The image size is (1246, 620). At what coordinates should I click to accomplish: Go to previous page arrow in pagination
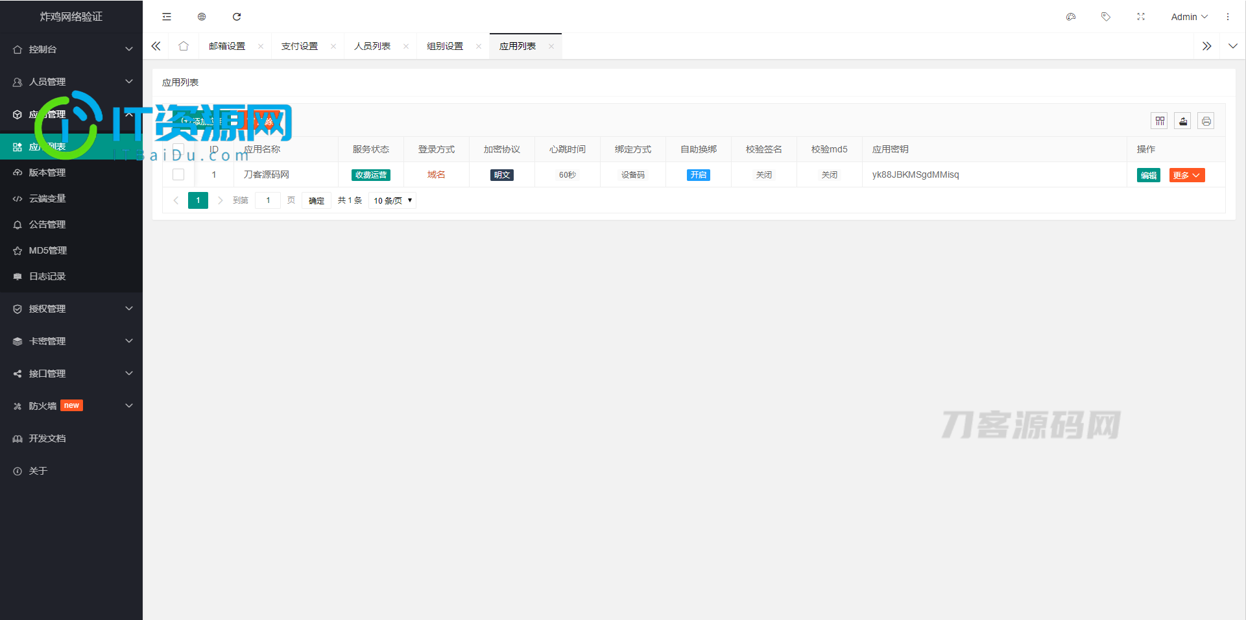point(176,200)
